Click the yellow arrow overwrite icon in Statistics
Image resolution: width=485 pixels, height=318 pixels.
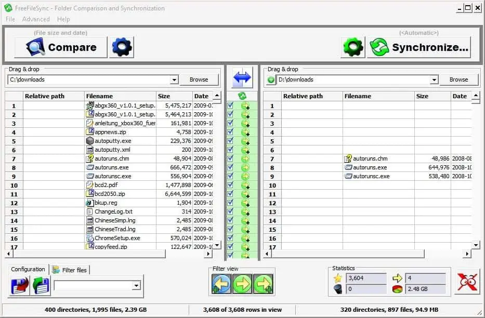click(x=397, y=278)
